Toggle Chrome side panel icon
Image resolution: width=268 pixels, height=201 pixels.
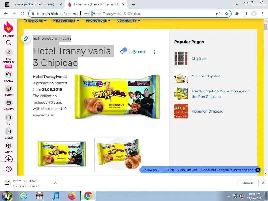pyautogui.click(x=245, y=14)
